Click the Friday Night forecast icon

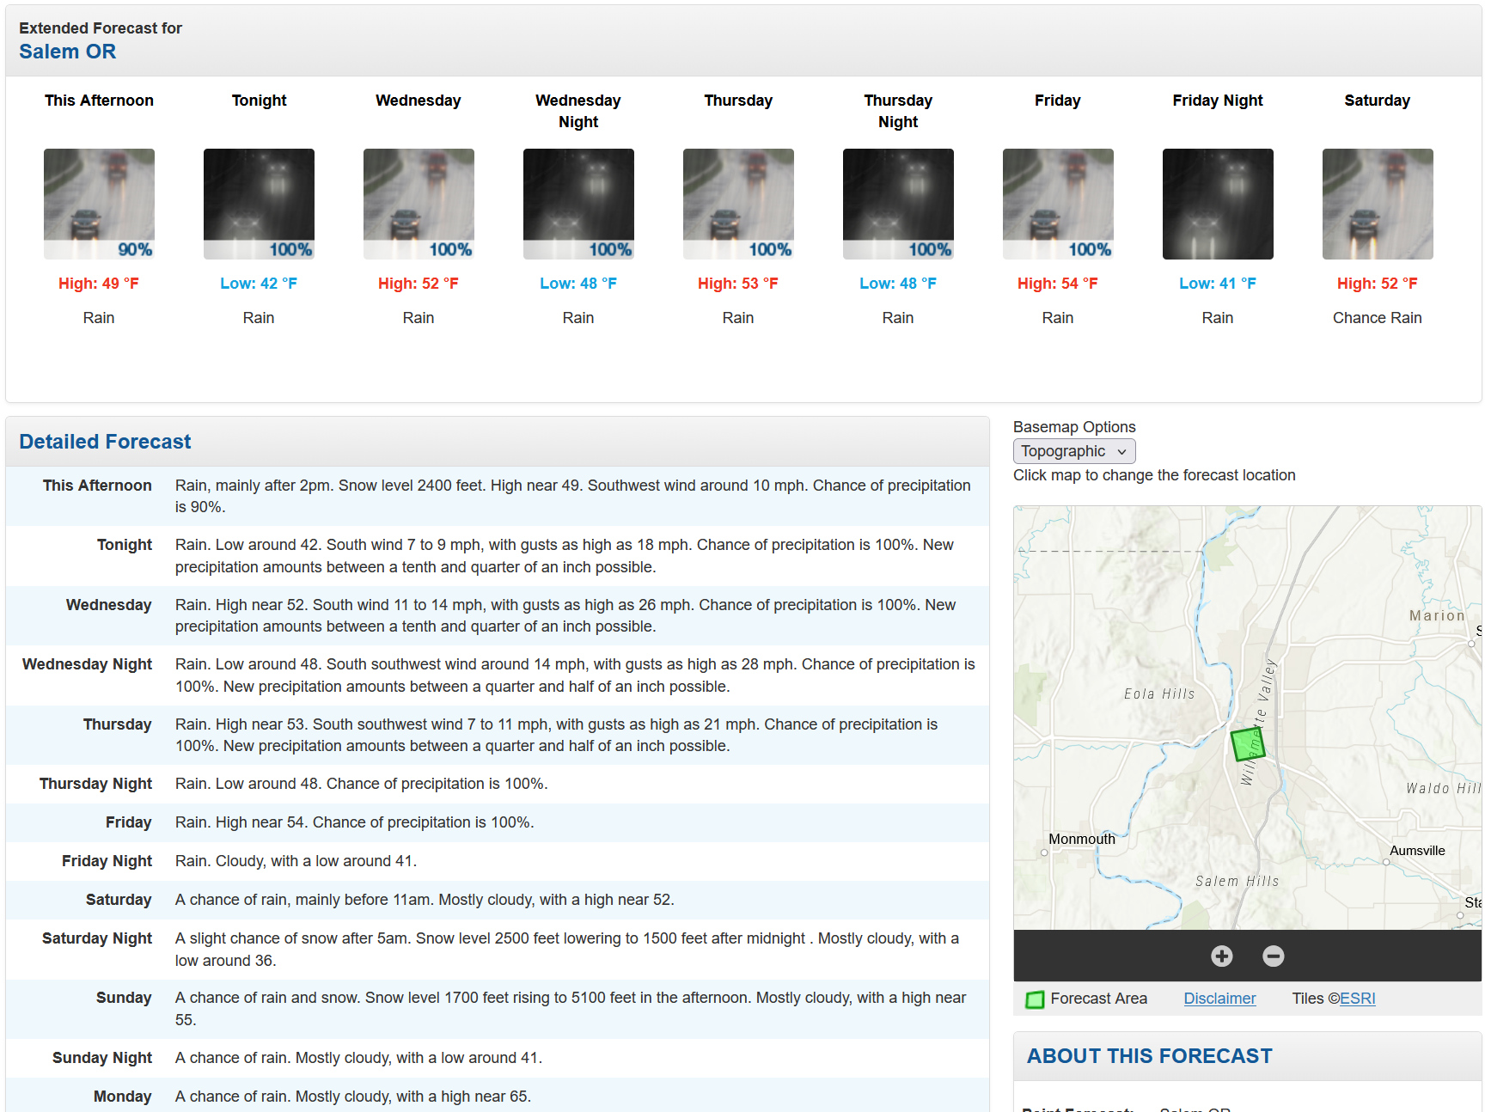point(1218,204)
